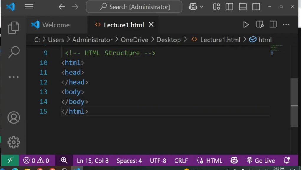Open preview to the side
Screen dimensions: 302x170
(260, 24)
